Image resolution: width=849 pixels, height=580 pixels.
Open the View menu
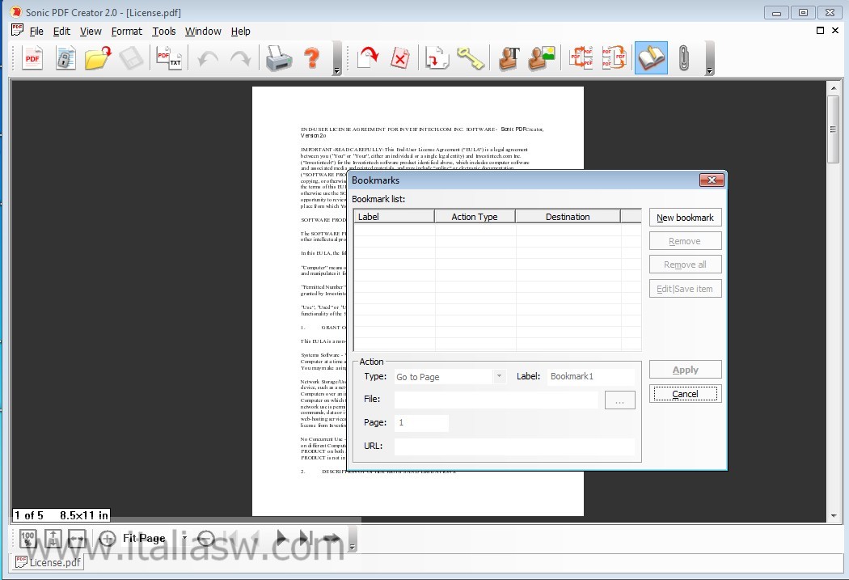coord(91,32)
